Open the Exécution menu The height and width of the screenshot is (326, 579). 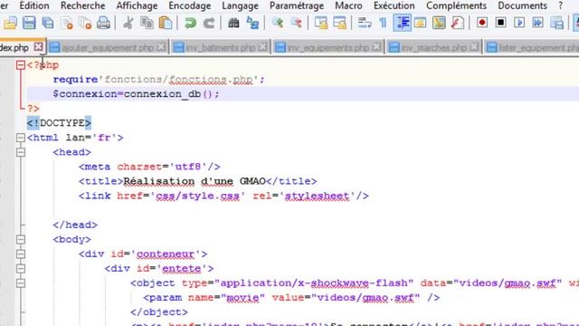(x=394, y=5)
